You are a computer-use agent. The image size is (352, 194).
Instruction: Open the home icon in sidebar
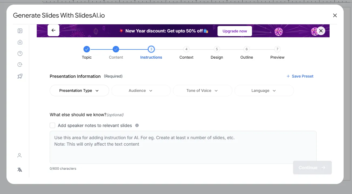20,42
